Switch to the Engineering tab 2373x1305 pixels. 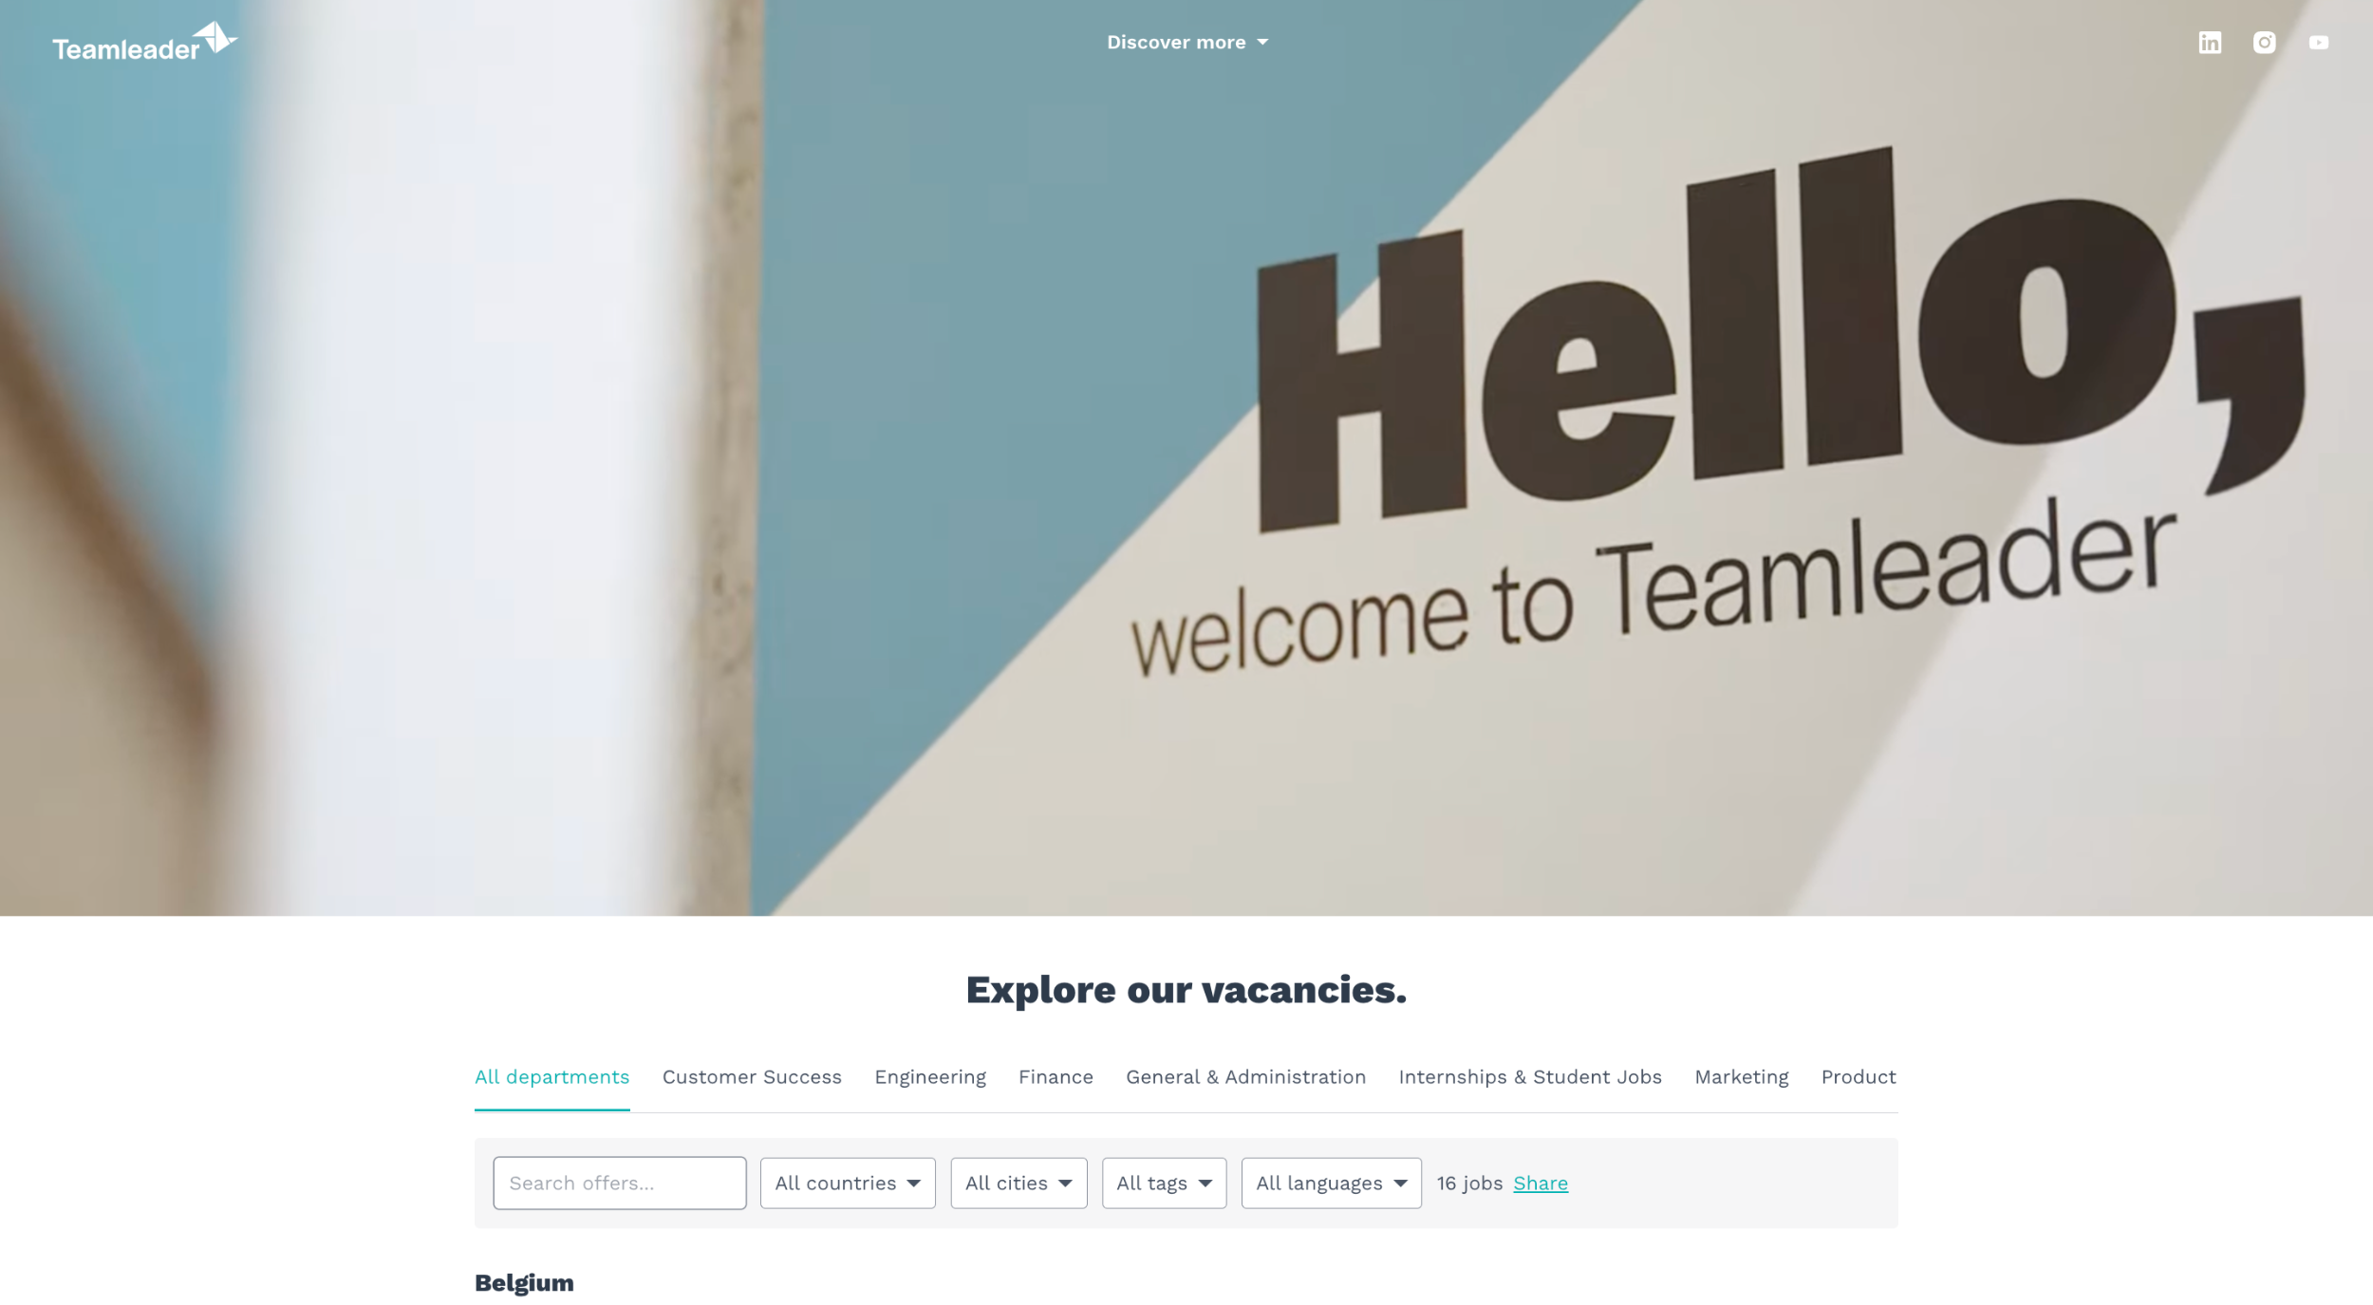tap(930, 1077)
